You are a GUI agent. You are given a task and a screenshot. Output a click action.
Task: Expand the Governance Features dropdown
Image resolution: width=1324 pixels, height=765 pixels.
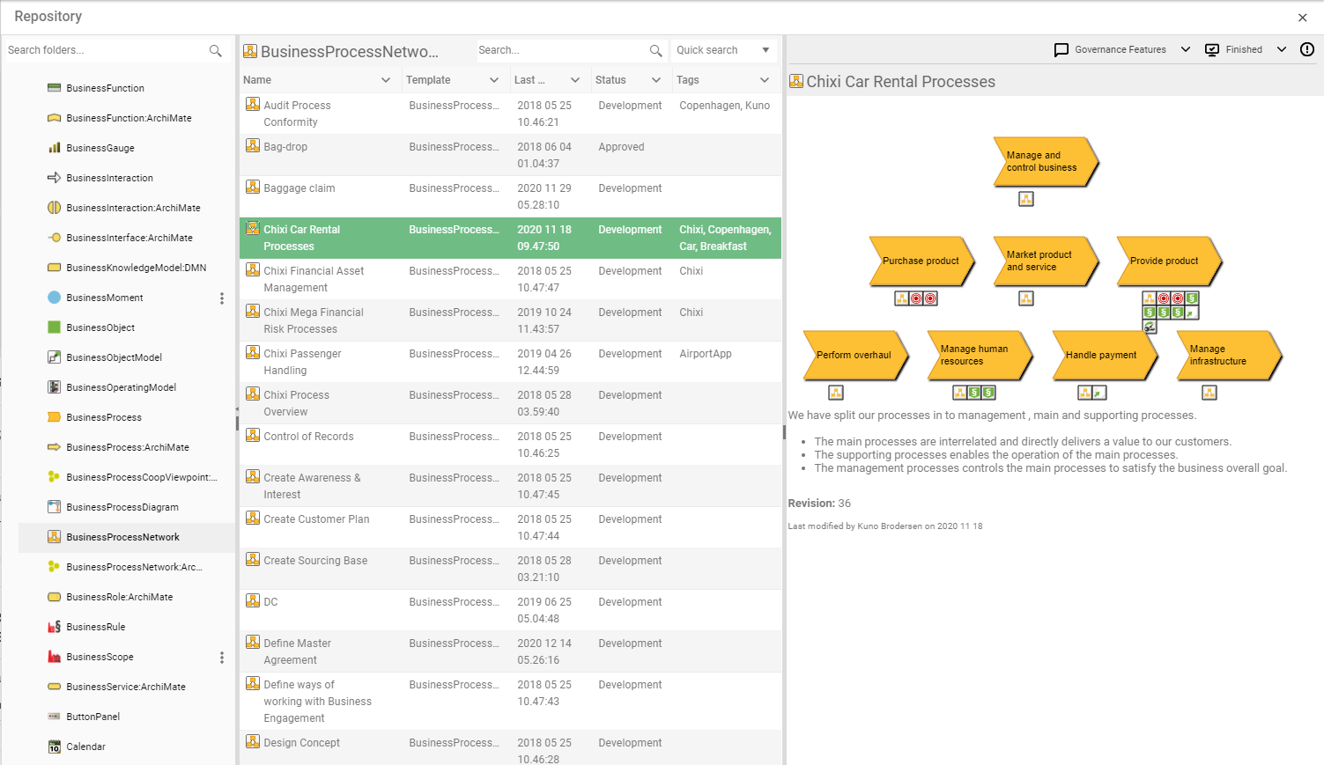click(1186, 50)
